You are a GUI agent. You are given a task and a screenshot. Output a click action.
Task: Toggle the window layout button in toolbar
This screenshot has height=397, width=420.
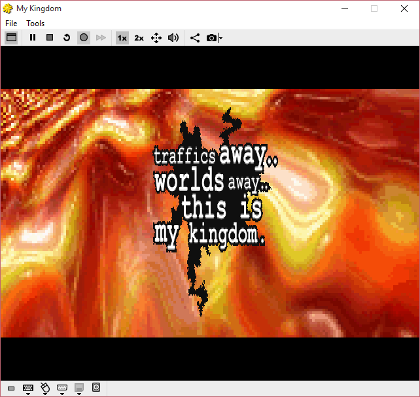tap(11, 37)
